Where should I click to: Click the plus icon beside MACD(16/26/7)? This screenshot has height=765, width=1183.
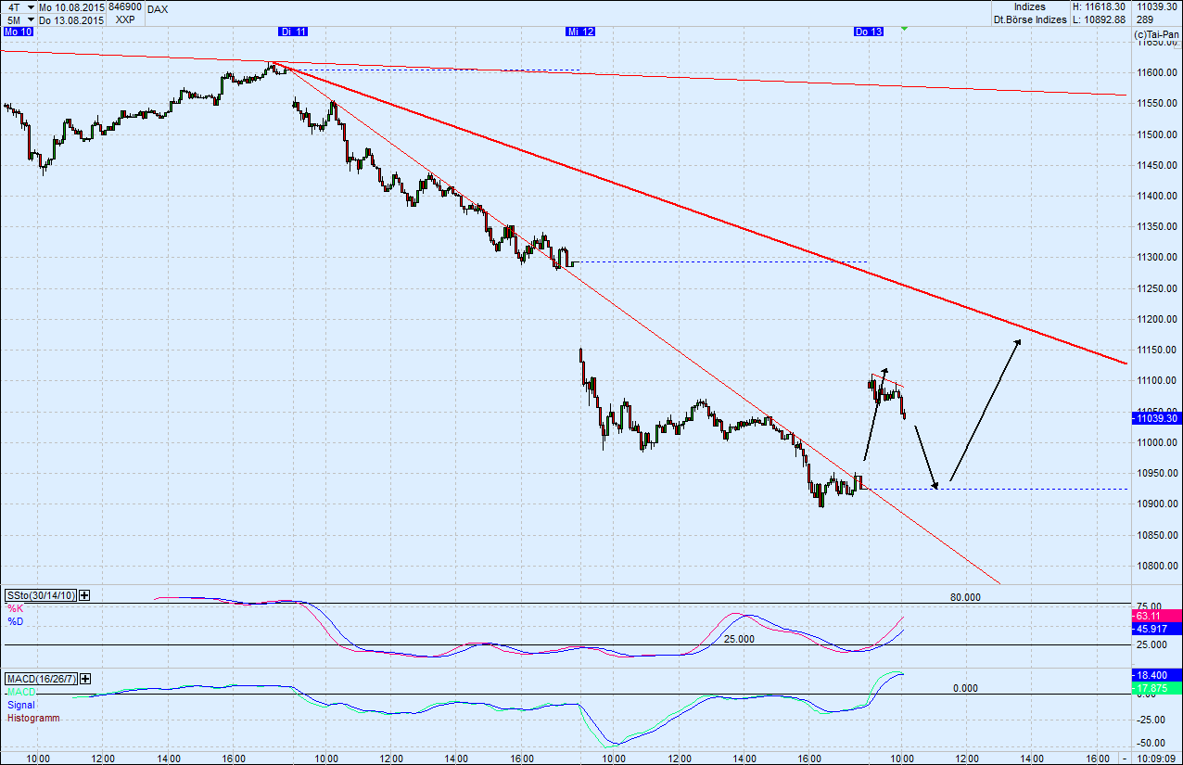[x=84, y=679]
